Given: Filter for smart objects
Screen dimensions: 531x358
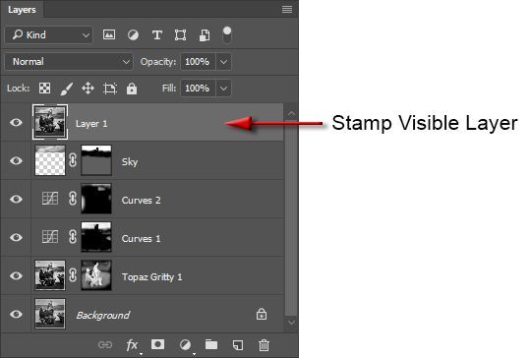Looking at the screenshot, I should pyautogui.click(x=205, y=34).
